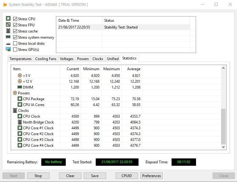Click the Stress CPU chip icon
The height and width of the screenshot is (182, 237).
(8, 18)
